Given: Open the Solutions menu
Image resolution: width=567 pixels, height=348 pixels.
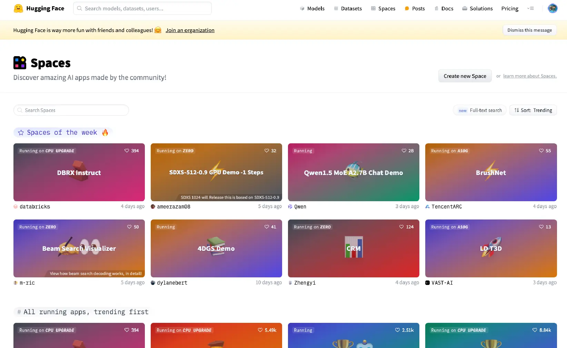Looking at the screenshot, I should (477, 8).
